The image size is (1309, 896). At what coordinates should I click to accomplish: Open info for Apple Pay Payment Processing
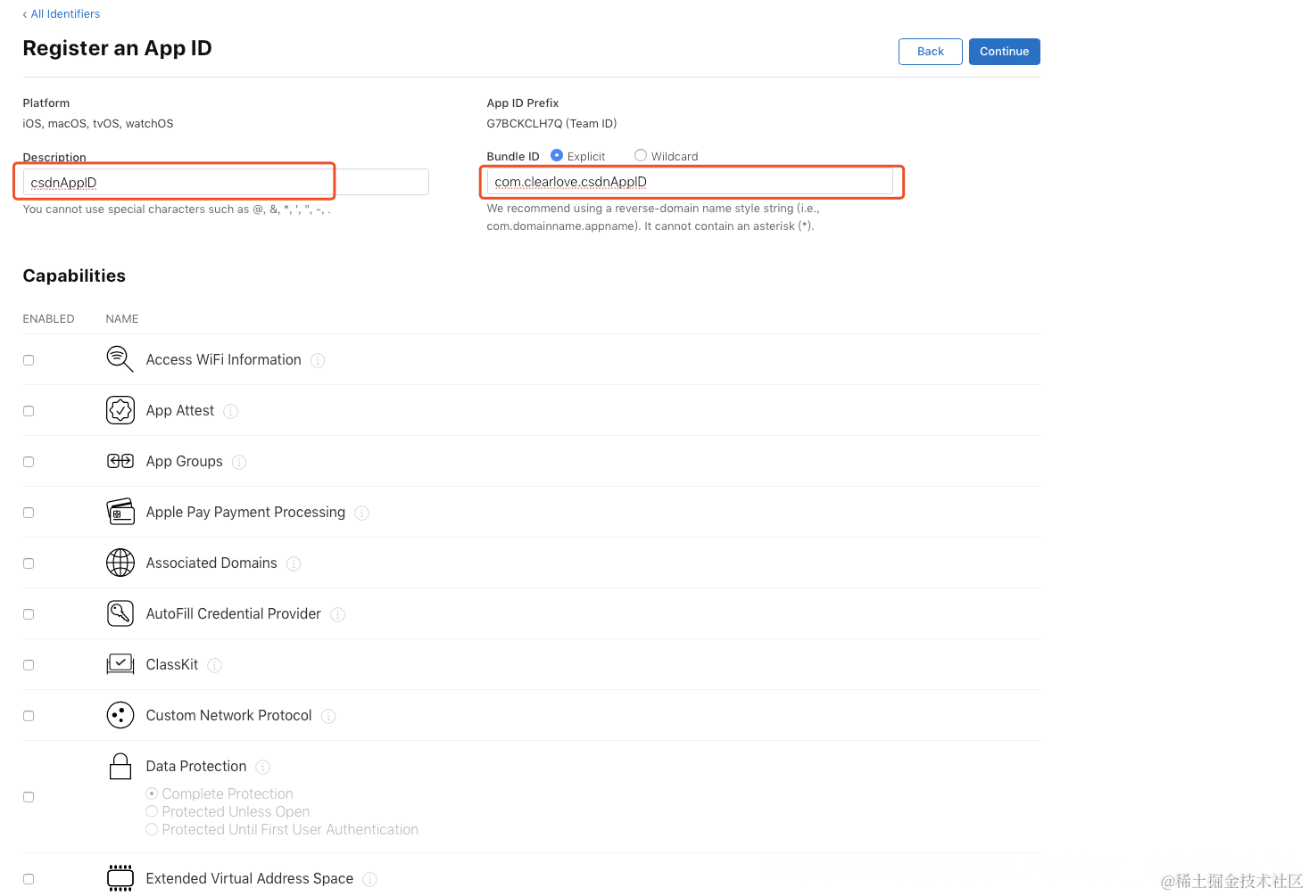point(361,513)
